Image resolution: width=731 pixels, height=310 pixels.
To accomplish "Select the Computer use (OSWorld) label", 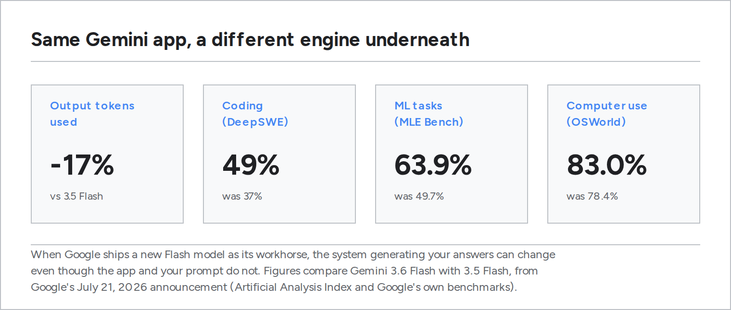I will (x=606, y=114).
